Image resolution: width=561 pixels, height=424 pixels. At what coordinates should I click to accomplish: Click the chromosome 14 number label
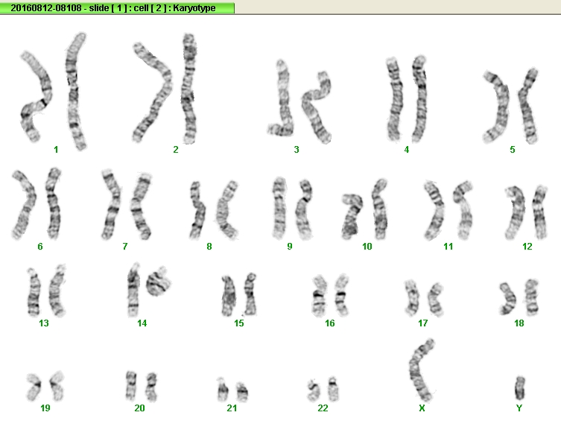[x=142, y=323]
